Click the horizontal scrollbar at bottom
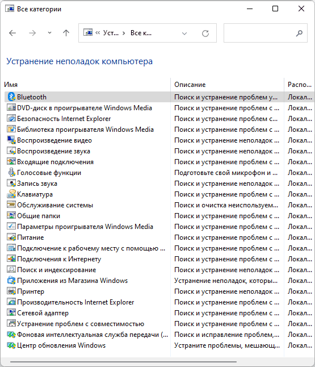The image size is (315, 367). click(124, 361)
